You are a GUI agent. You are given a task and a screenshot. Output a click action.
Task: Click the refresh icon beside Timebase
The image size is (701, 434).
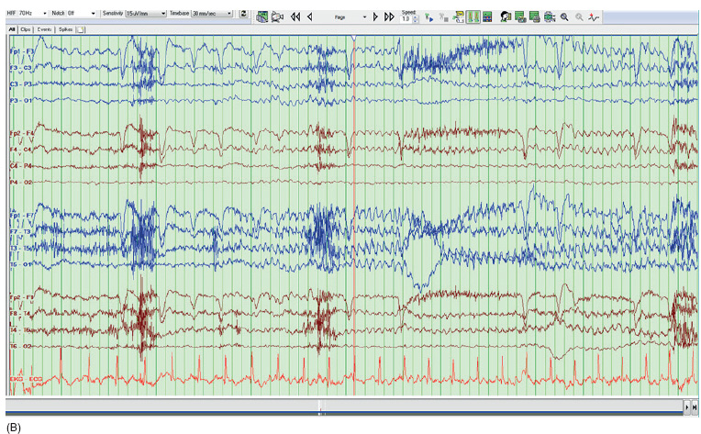click(242, 15)
